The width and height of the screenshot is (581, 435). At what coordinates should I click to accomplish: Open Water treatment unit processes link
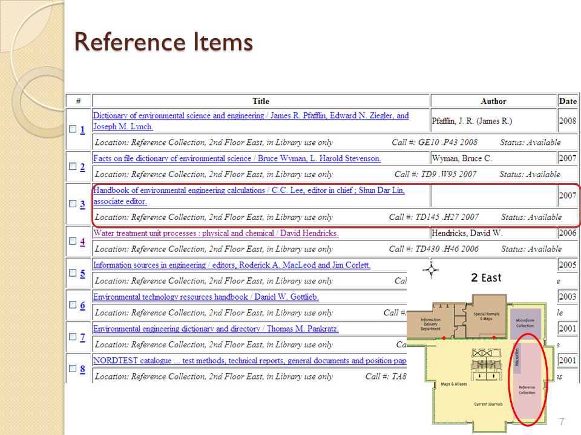pyautogui.click(x=215, y=233)
